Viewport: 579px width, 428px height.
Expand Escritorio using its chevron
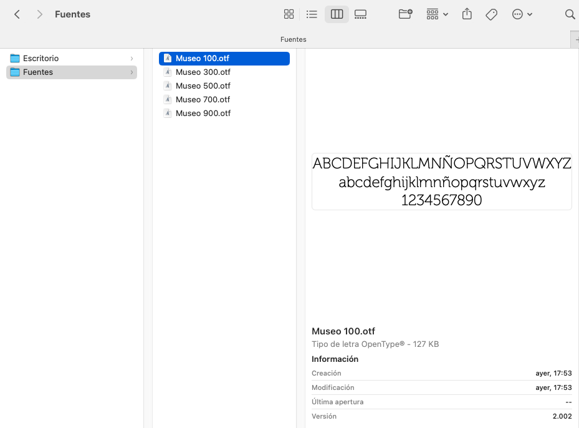(x=132, y=59)
